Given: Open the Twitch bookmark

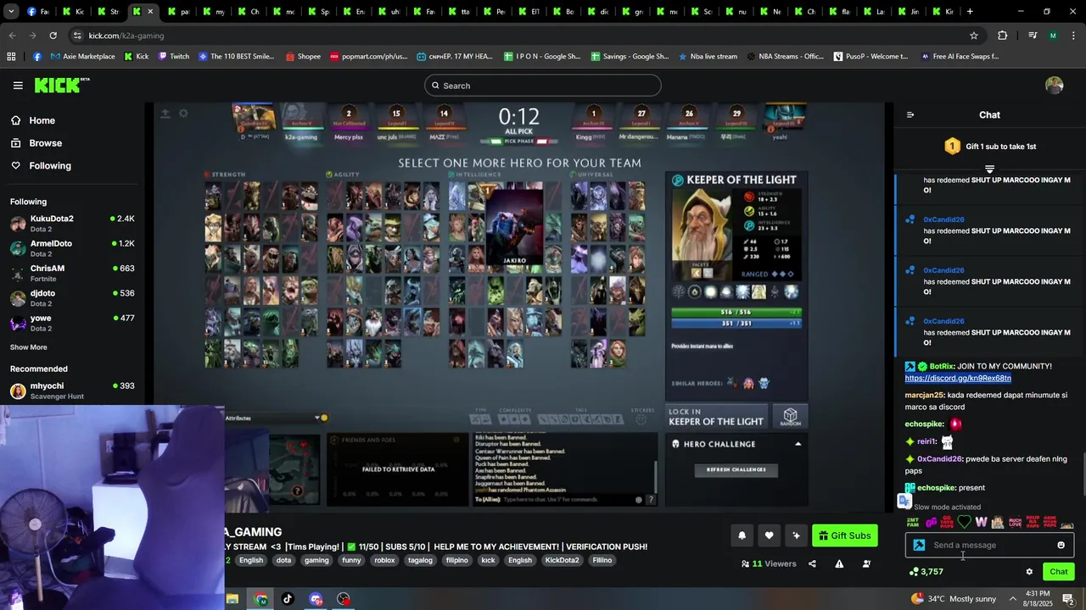Looking at the screenshot, I should click(174, 57).
